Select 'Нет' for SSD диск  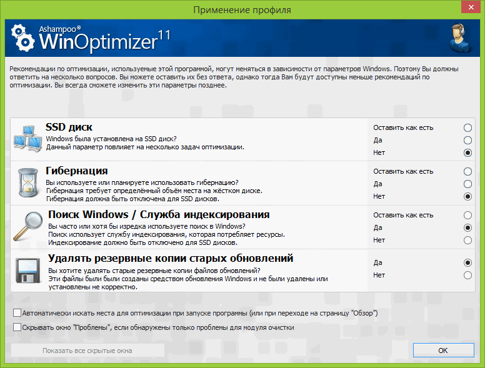click(467, 152)
